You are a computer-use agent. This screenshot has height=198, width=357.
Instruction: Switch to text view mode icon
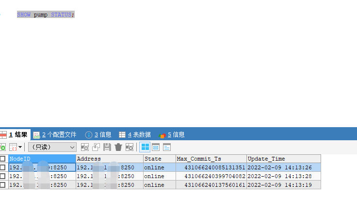[167, 147]
